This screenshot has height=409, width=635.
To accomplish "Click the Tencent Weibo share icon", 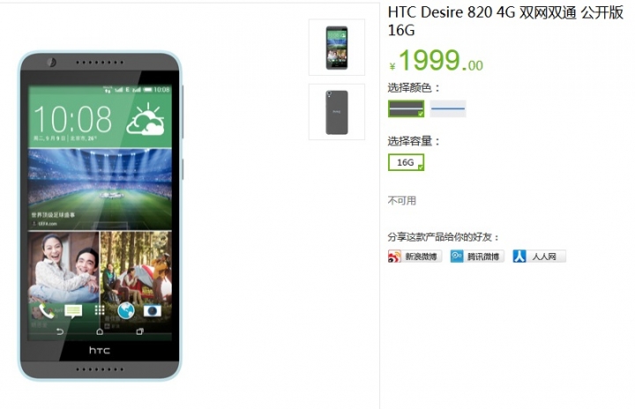I will point(457,257).
